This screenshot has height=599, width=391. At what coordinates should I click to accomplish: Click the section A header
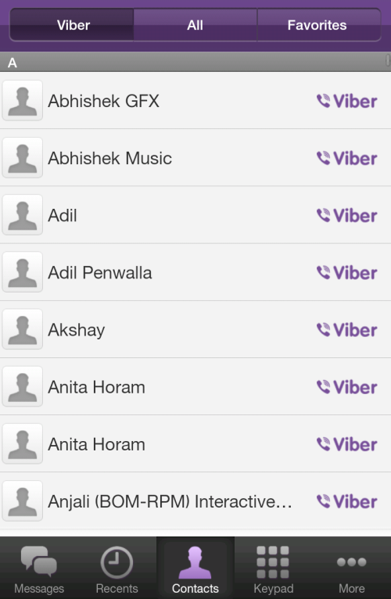pyautogui.click(x=195, y=62)
